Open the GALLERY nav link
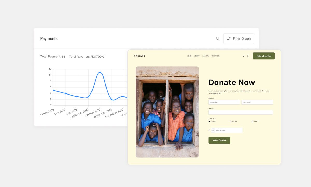The height and width of the screenshot is (187, 311). pos(206,56)
